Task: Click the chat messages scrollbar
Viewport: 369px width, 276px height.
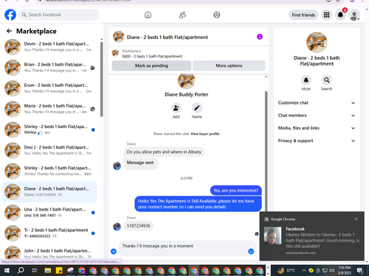Action: click(x=266, y=151)
